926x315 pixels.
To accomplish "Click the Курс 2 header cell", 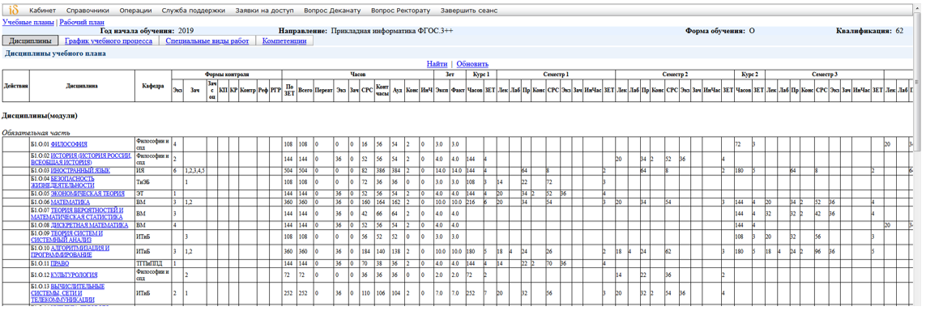I will click(749, 74).
